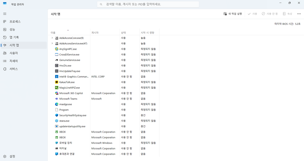Open the hamburger navigation menu icon

click(5, 14)
